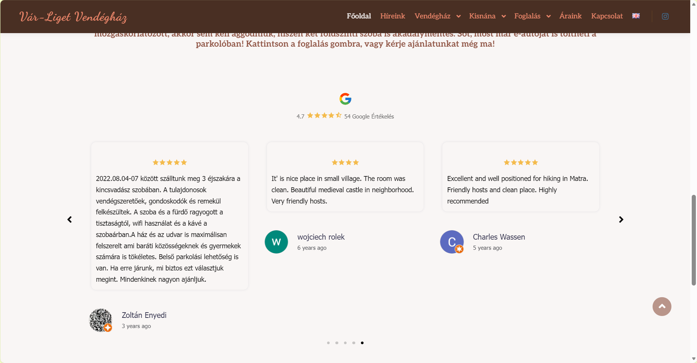Click Charles Wassen's avatar icon
This screenshot has width=697, height=363.
click(452, 242)
